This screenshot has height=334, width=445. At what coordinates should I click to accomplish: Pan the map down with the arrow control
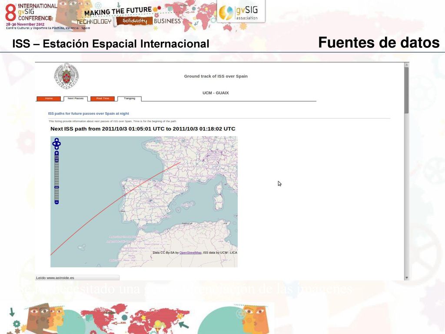tap(56, 148)
